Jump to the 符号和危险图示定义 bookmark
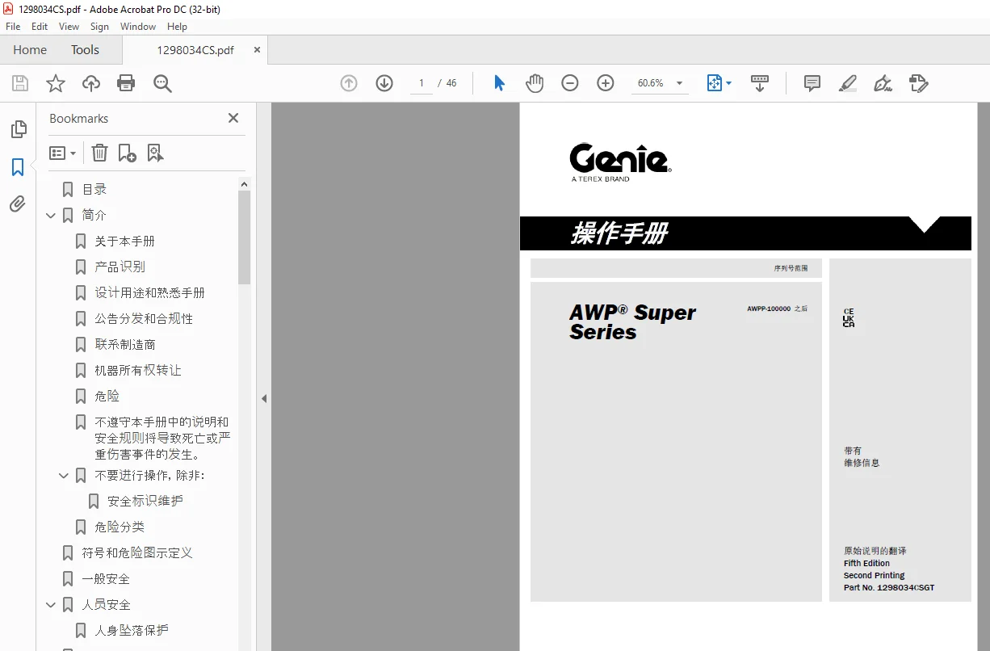Viewport: 990px width, 651px height. [x=137, y=553]
